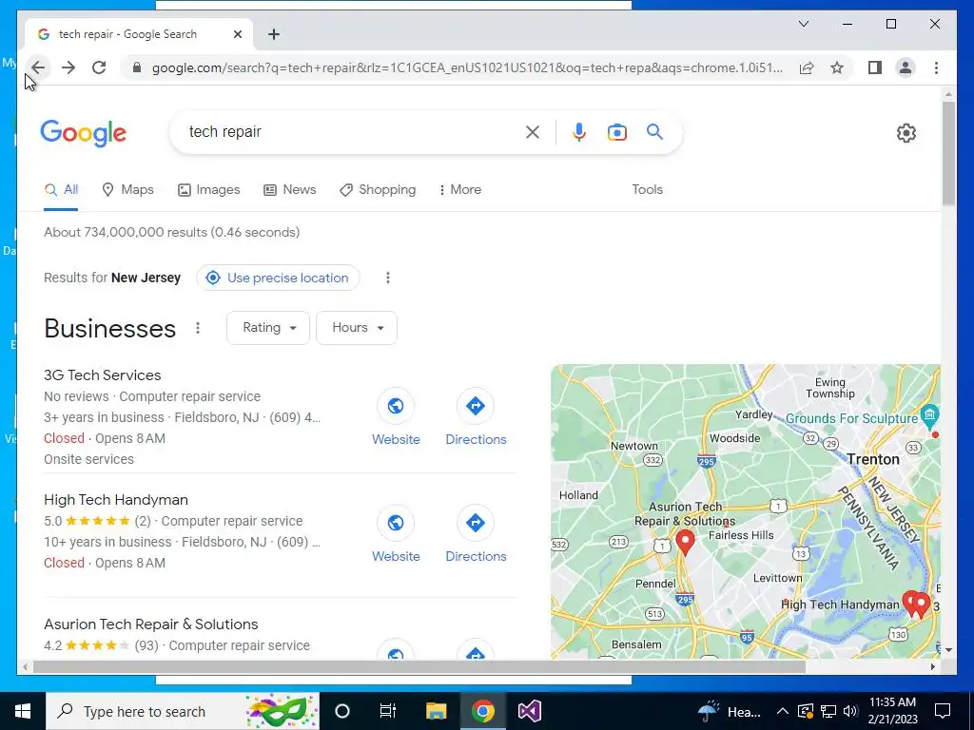Click the Google logo
Image resolution: width=974 pixels, height=730 pixels.
tap(84, 133)
